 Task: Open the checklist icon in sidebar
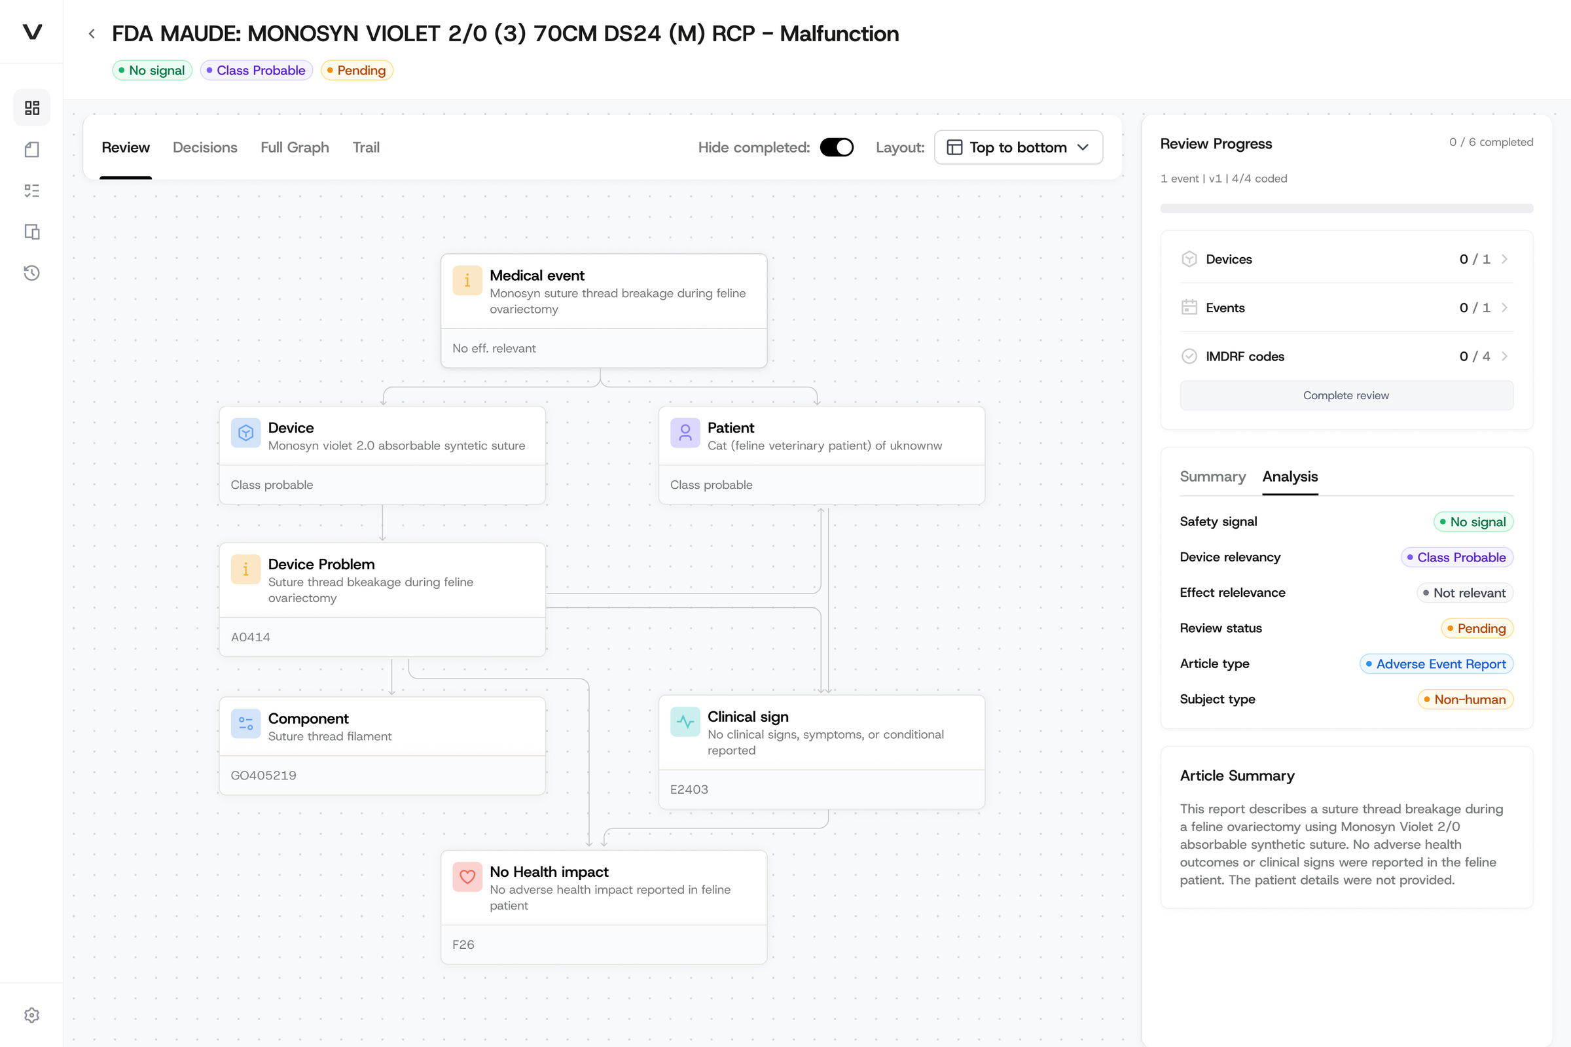pos(32,190)
